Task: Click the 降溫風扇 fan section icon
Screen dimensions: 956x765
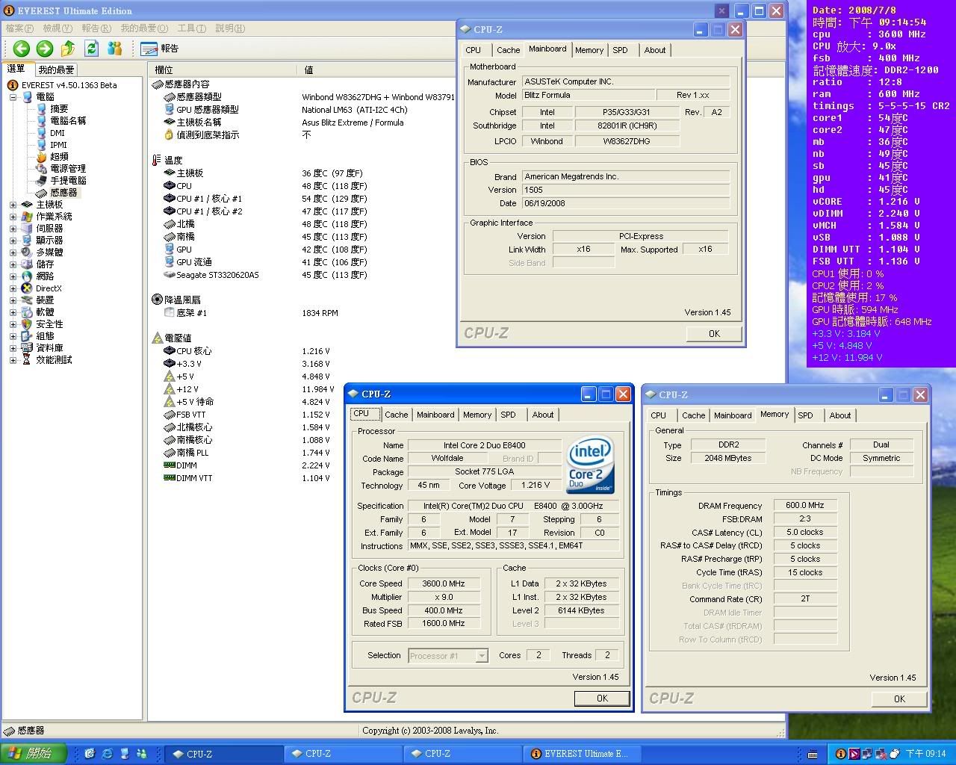Action: [x=157, y=300]
